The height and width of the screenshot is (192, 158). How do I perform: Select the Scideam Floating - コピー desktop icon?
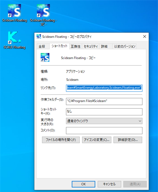[43, 15]
